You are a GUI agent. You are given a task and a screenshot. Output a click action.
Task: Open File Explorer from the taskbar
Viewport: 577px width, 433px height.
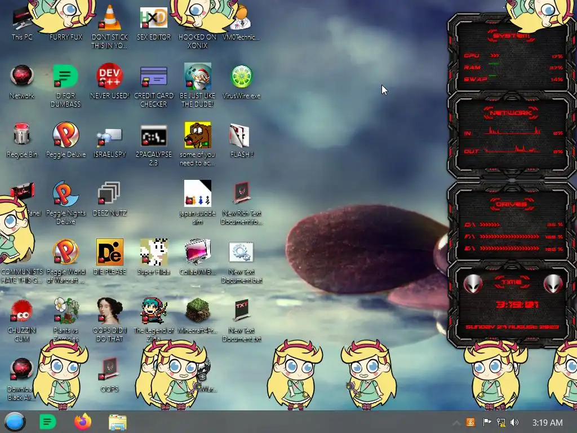[118, 422]
